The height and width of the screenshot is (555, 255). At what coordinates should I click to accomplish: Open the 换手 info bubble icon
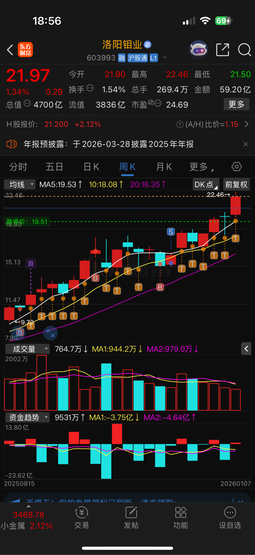[90, 88]
